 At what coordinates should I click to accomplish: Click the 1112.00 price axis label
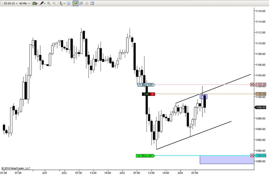[260, 32]
